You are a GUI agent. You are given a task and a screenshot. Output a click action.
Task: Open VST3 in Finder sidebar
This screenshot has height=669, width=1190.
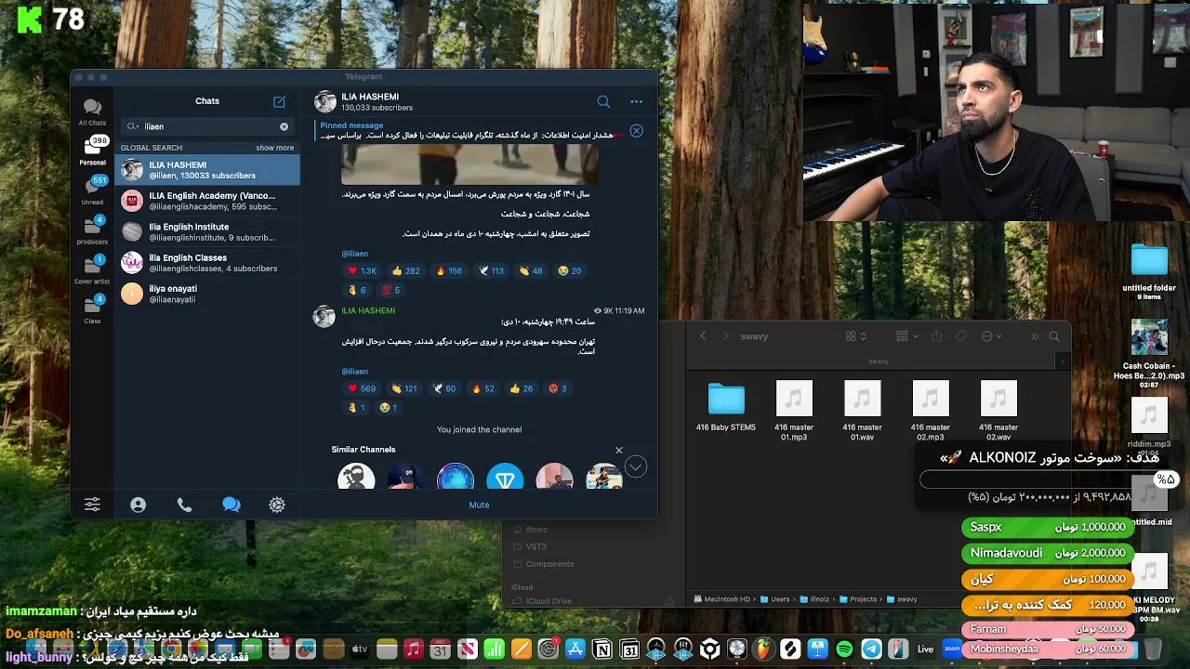[x=536, y=546]
